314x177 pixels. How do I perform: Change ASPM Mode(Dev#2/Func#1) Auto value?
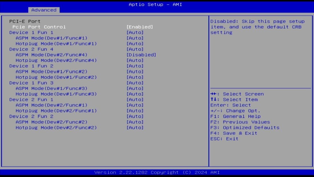[x=135, y=105]
